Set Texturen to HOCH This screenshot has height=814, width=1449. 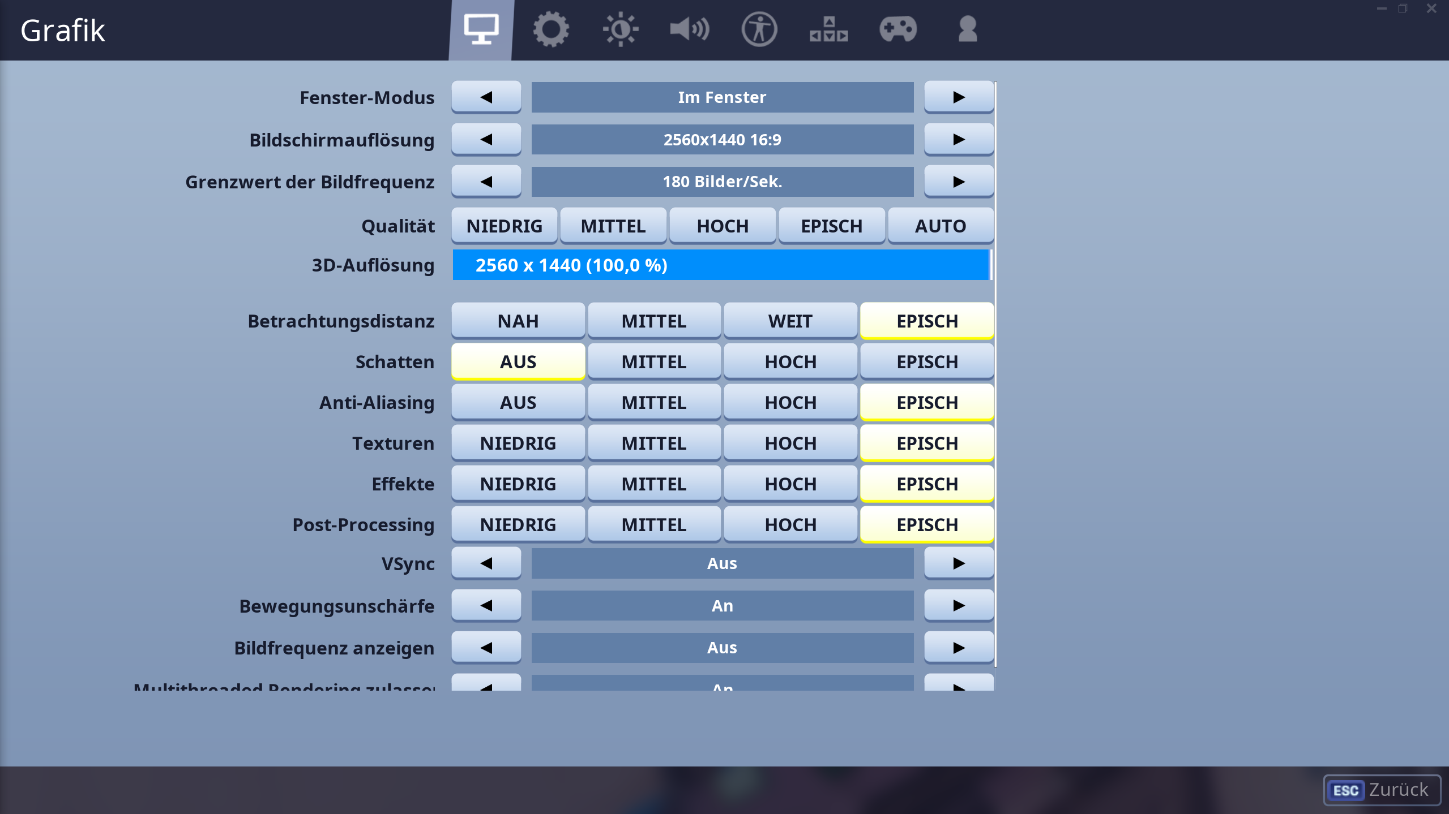790,443
